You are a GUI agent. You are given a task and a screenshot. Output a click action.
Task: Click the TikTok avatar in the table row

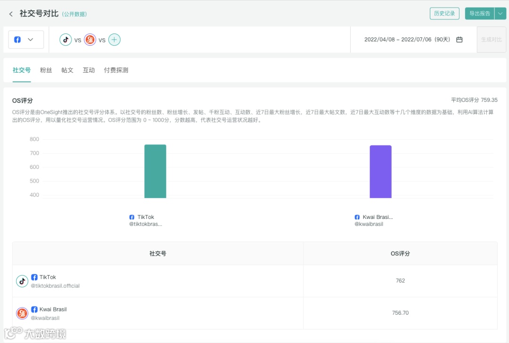pos(22,281)
